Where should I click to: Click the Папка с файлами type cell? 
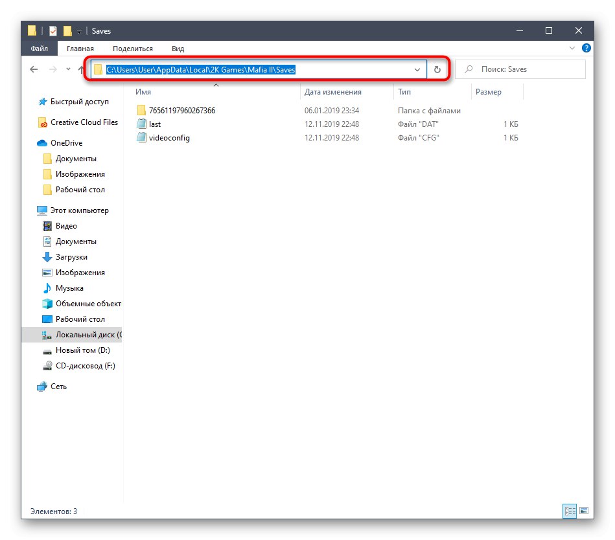pos(429,111)
